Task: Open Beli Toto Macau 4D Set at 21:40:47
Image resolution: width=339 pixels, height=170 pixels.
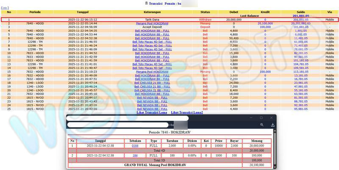Action: 152,68
